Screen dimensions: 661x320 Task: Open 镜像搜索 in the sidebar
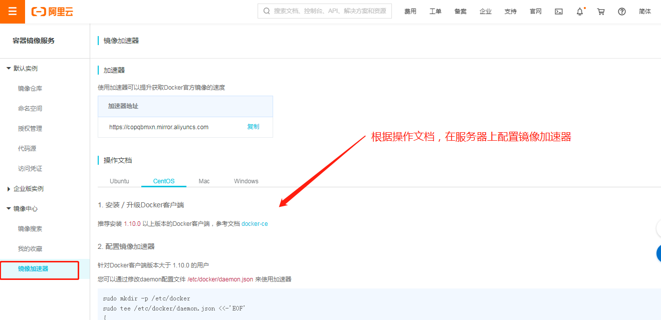30,229
